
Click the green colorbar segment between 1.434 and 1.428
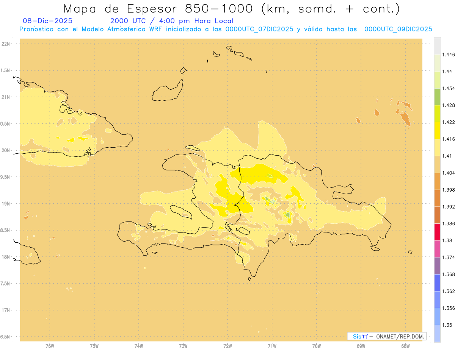tap(437, 97)
